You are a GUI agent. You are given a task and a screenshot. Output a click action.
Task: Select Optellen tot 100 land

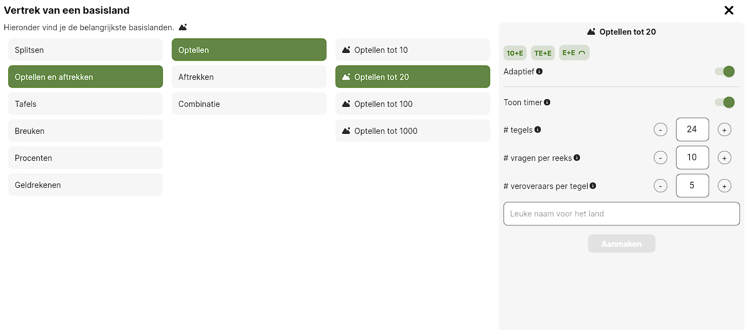tap(413, 104)
